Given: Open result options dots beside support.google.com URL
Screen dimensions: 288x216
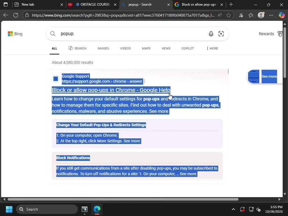Looking at the screenshot, I should click(x=144, y=81).
